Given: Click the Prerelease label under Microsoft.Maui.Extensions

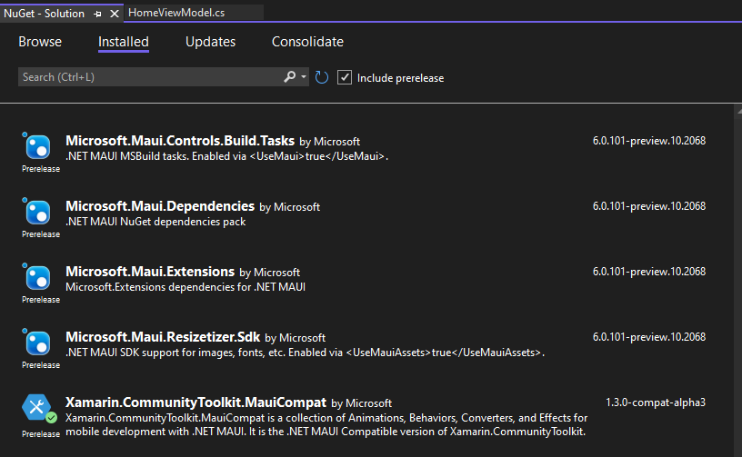Looking at the screenshot, I should coord(41,300).
